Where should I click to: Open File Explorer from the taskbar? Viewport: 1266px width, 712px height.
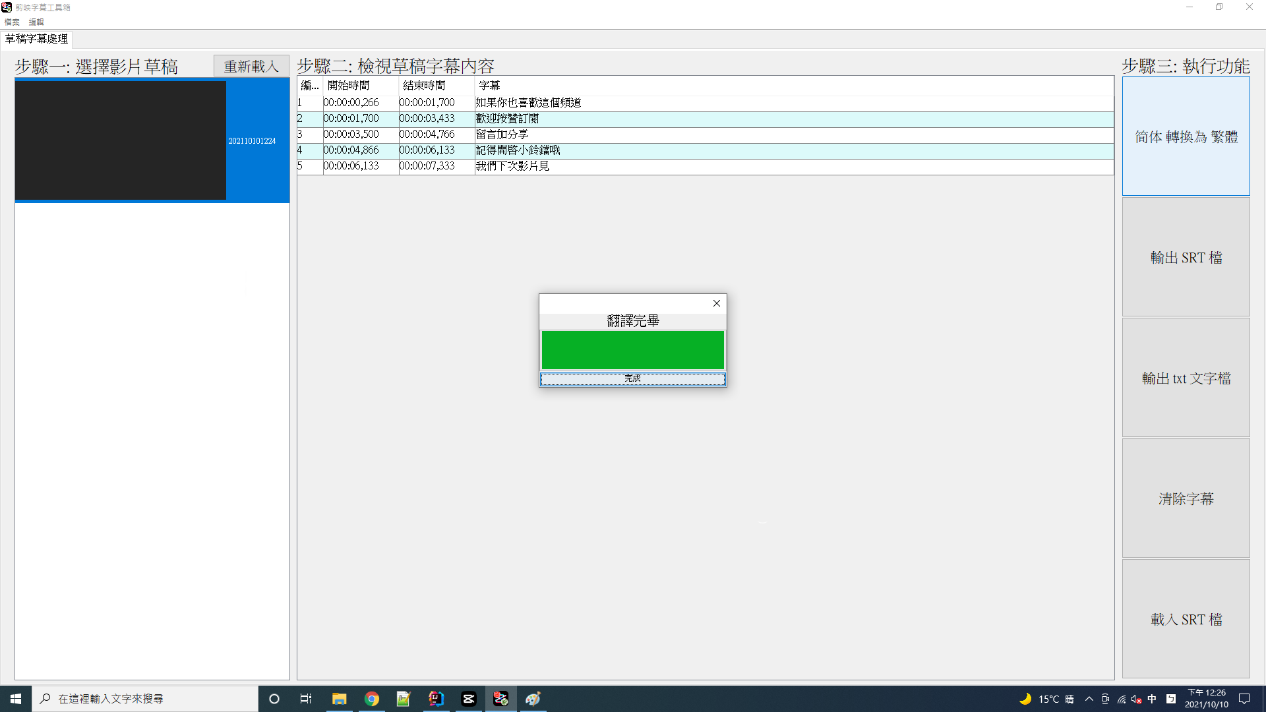tap(339, 699)
